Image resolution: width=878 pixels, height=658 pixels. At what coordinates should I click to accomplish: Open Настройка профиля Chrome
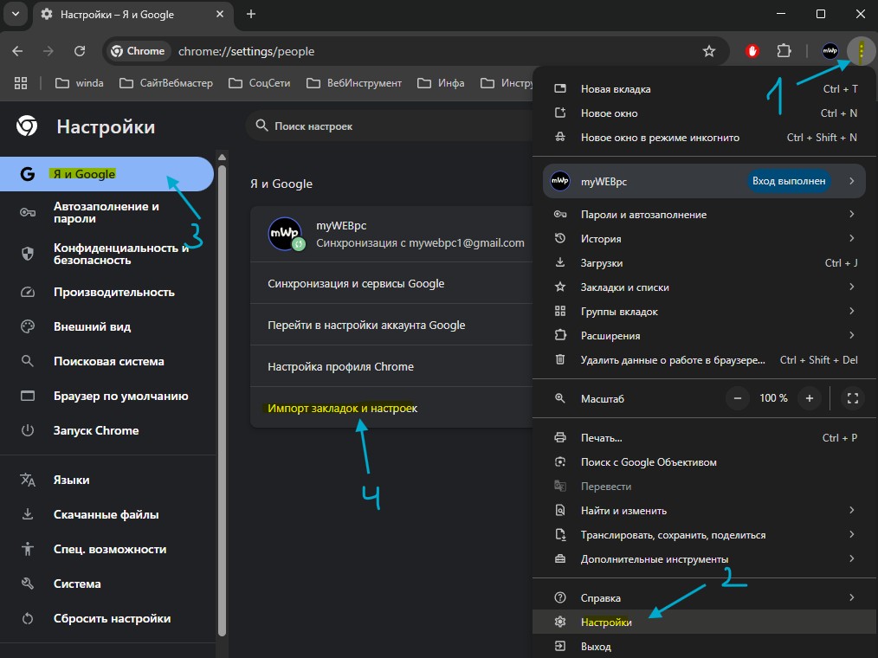click(x=391, y=366)
